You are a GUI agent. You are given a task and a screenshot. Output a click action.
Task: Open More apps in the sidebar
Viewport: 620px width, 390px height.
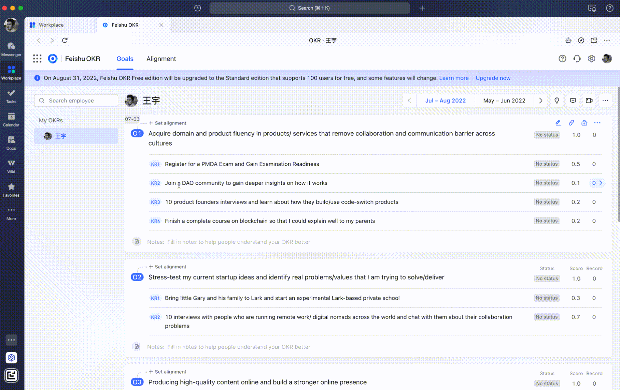pos(11,213)
